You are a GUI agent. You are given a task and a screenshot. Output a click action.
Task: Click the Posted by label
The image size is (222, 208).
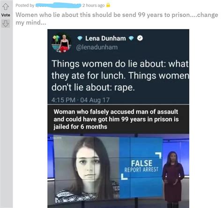(x=25, y=5)
